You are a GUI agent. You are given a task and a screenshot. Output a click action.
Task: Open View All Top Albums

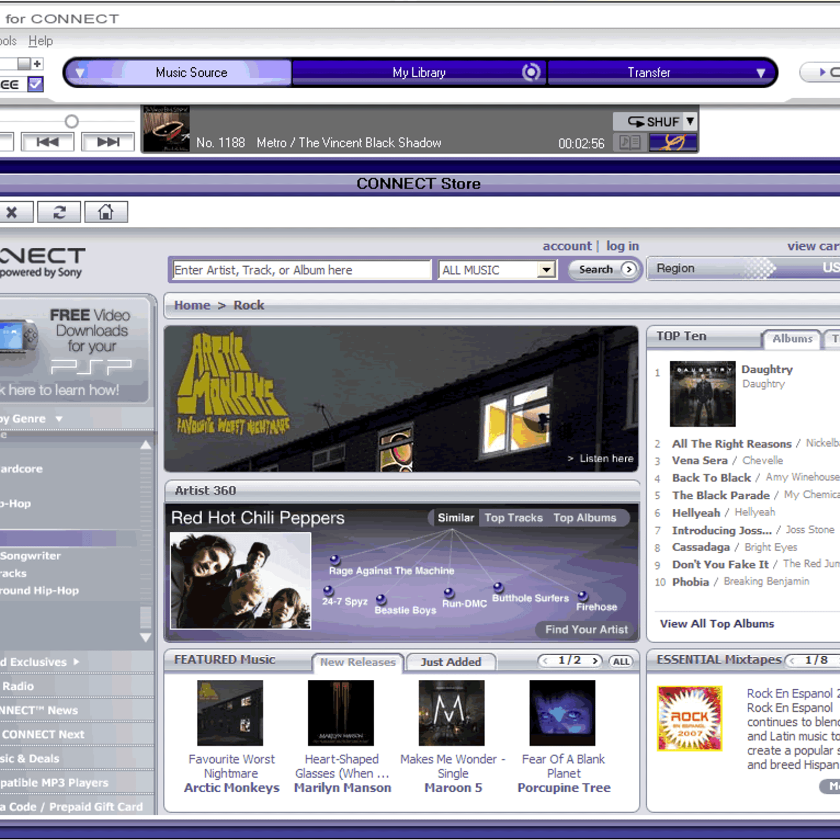717,624
